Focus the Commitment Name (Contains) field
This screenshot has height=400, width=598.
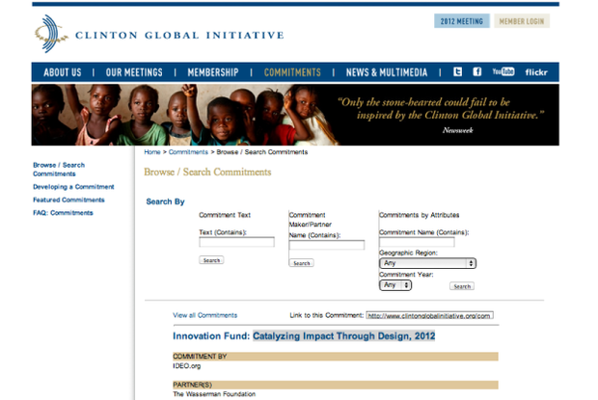[417, 242]
